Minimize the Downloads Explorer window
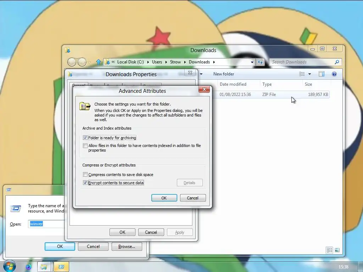Screen dimensions: 363x272 tap(313, 49)
